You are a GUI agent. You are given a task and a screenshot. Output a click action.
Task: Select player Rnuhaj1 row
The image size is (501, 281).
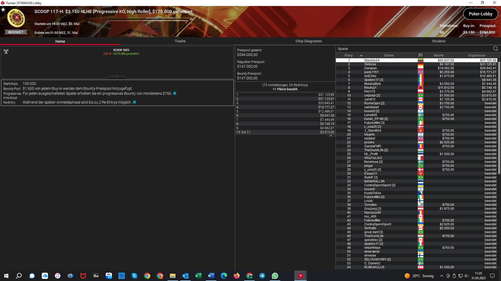point(416,88)
